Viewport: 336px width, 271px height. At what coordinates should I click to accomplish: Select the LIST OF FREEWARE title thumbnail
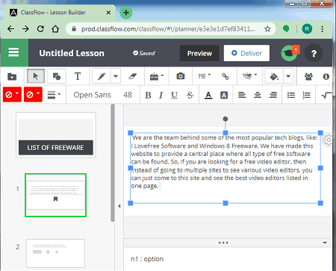pyautogui.click(x=56, y=135)
